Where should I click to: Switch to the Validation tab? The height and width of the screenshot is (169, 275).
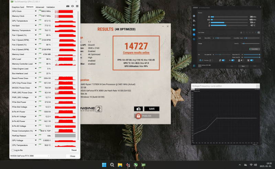tap(51, 7)
